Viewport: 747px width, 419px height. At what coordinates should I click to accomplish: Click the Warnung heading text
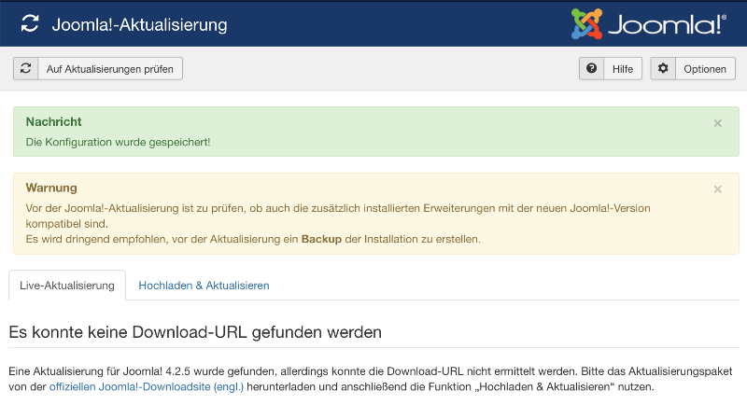51,188
